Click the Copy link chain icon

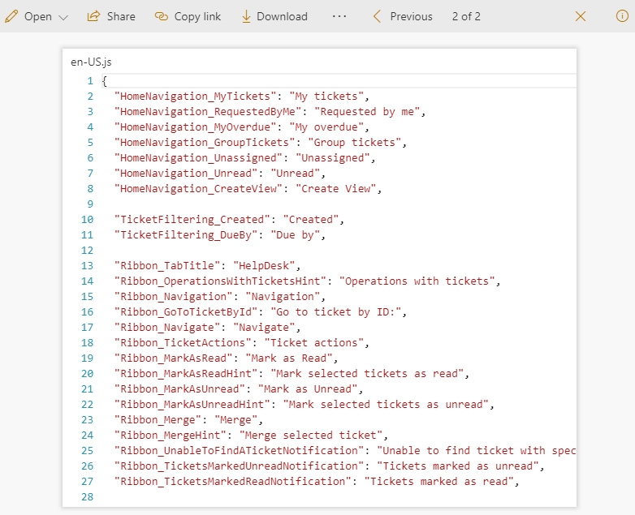tap(161, 16)
